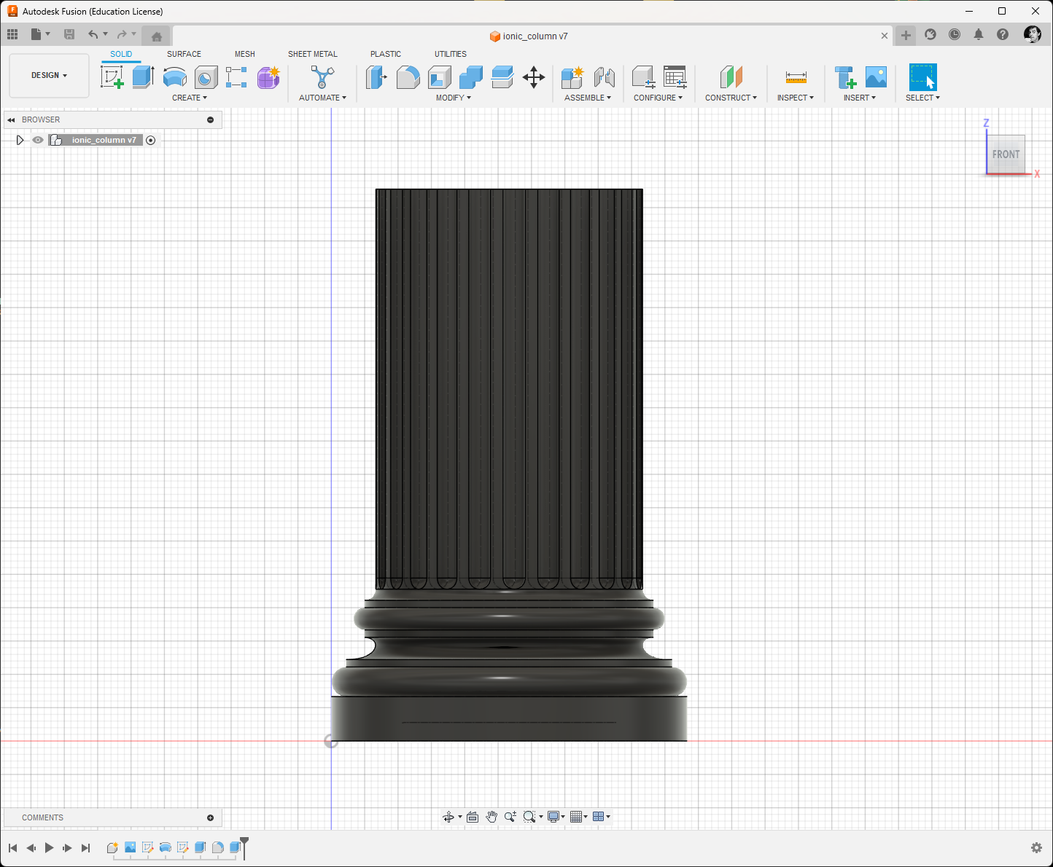Switch to the Utilities tab

point(451,54)
